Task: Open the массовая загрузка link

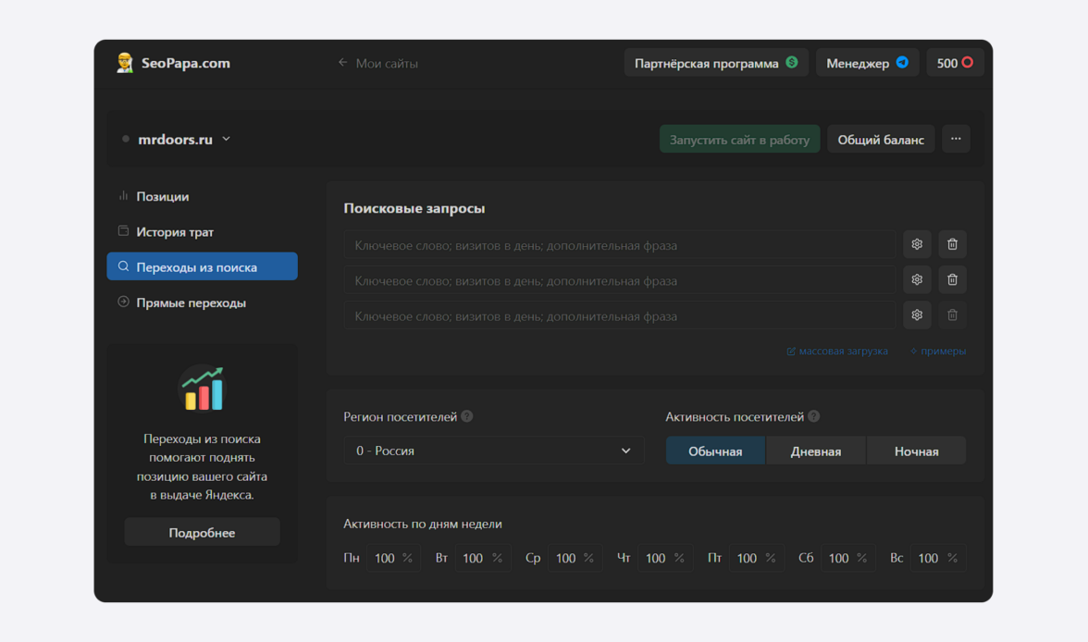Action: coord(837,352)
